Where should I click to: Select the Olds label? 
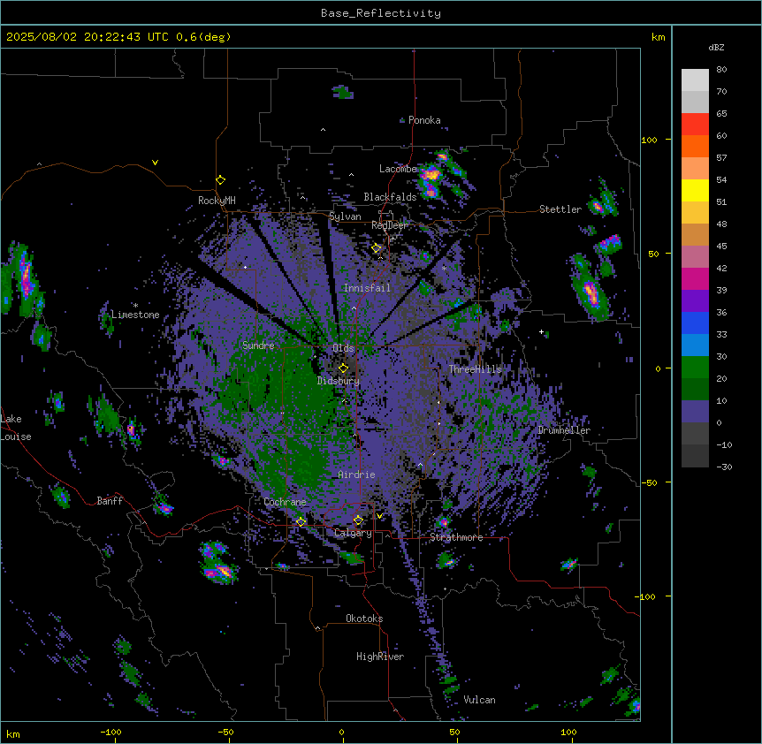click(x=343, y=348)
